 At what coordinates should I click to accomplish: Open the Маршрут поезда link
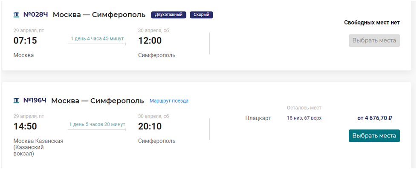tap(169, 101)
